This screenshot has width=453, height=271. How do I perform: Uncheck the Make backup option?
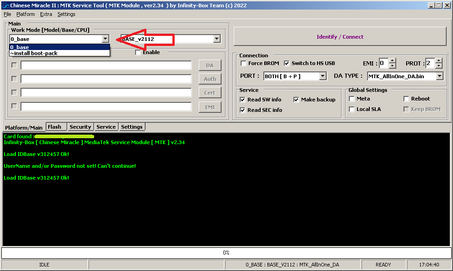point(296,100)
